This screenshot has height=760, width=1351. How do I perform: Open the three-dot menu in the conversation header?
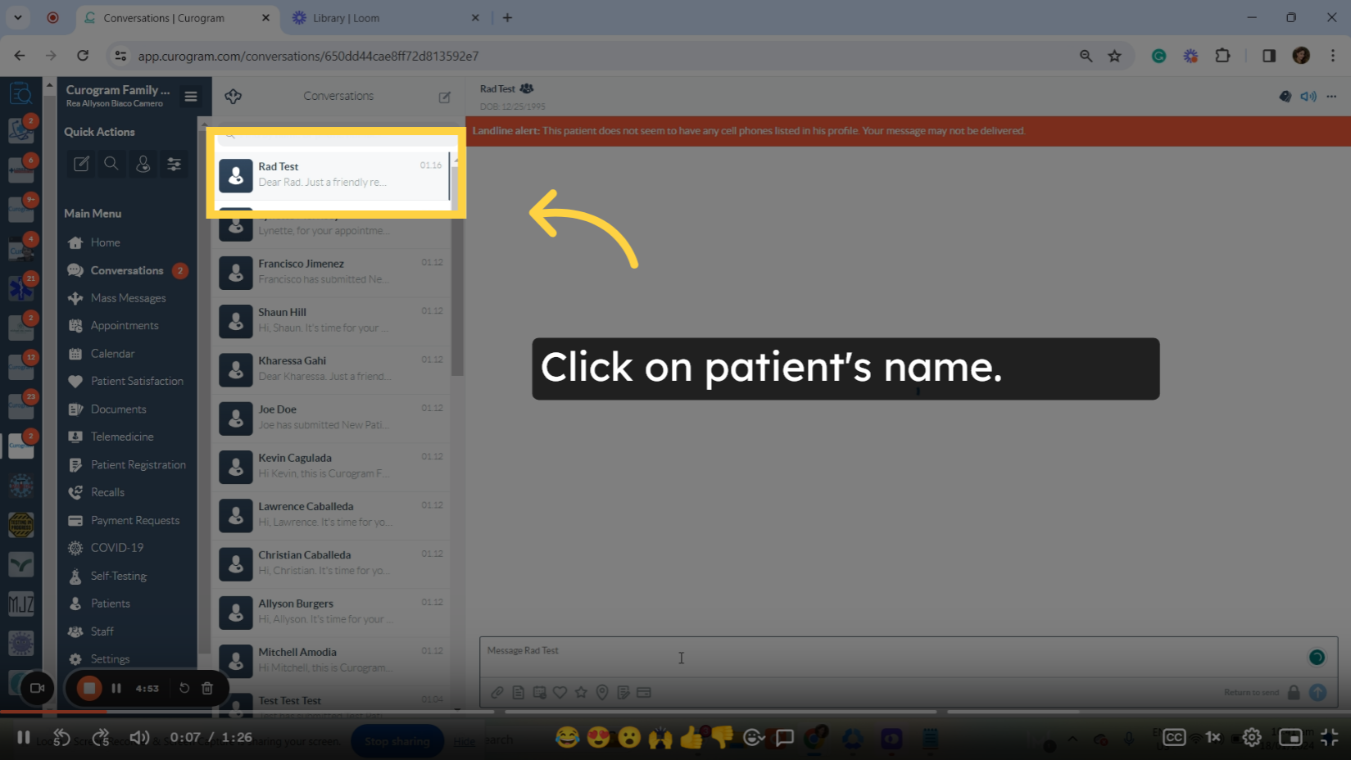1331,96
